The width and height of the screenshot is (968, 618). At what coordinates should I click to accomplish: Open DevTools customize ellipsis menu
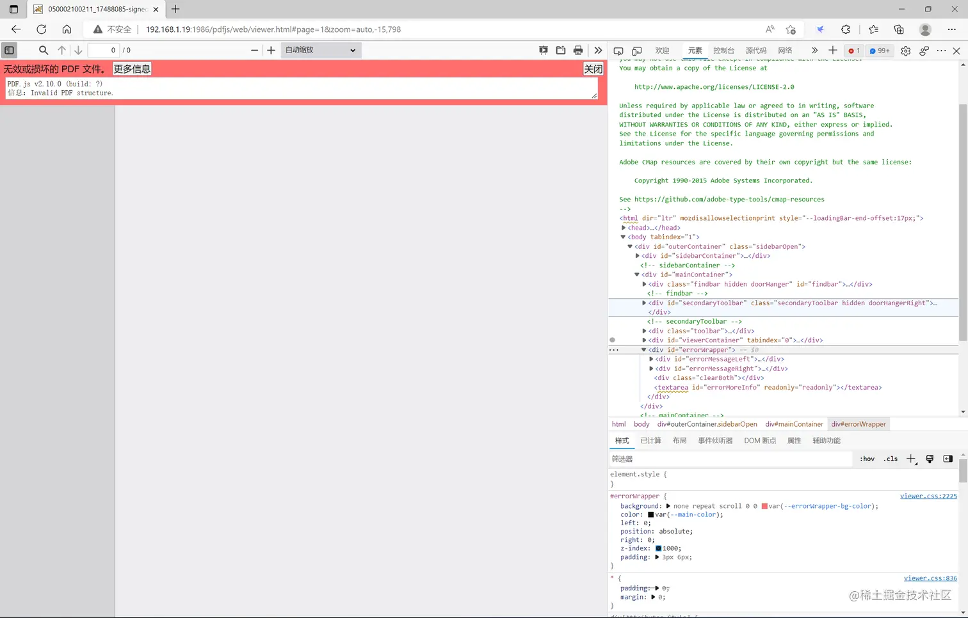point(941,51)
